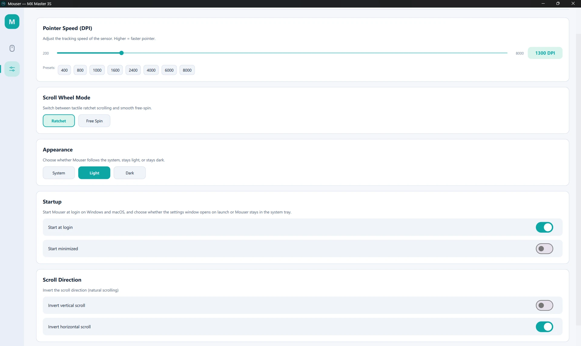Open the mouse buttons page icon

click(x=12, y=48)
